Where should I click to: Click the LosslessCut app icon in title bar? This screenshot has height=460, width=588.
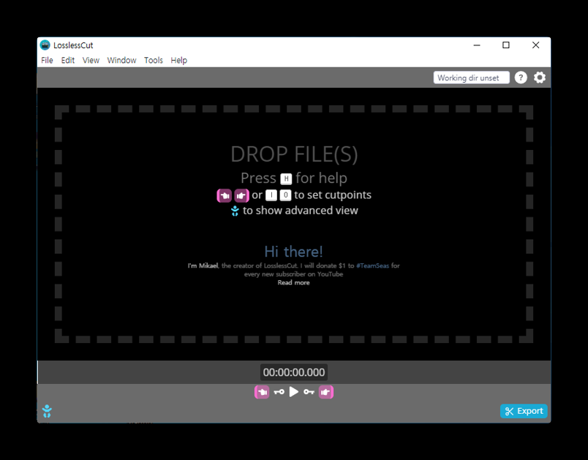tap(45, 45)
